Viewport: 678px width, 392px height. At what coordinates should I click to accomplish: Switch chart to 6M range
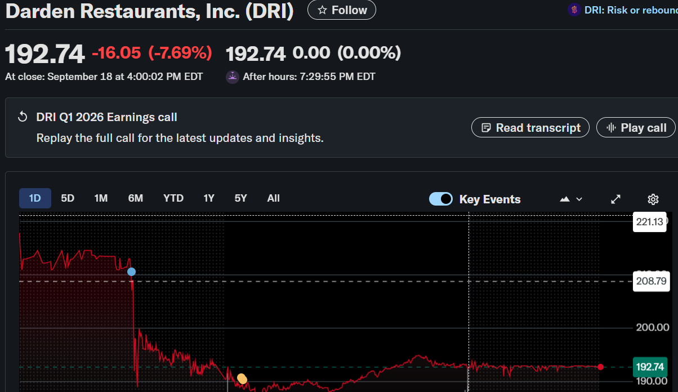coord(135,198)
